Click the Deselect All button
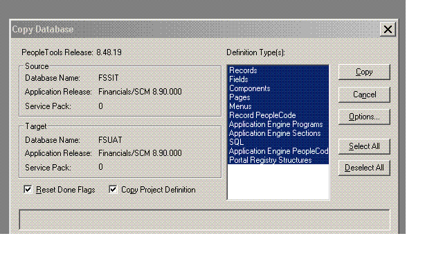 [x=364, y=168]
